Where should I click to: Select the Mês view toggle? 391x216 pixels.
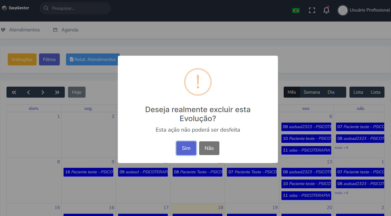click(292, 92)
